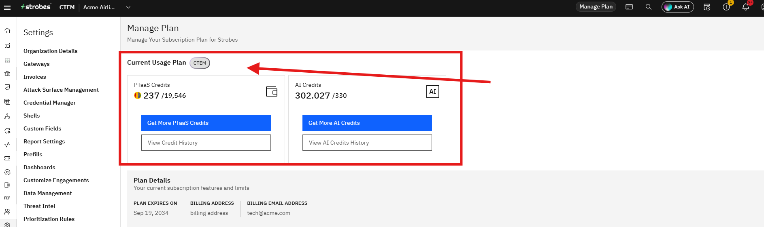Click the PDF reports sidebar icon
This screenshot has height=227, width=764.
7,198
